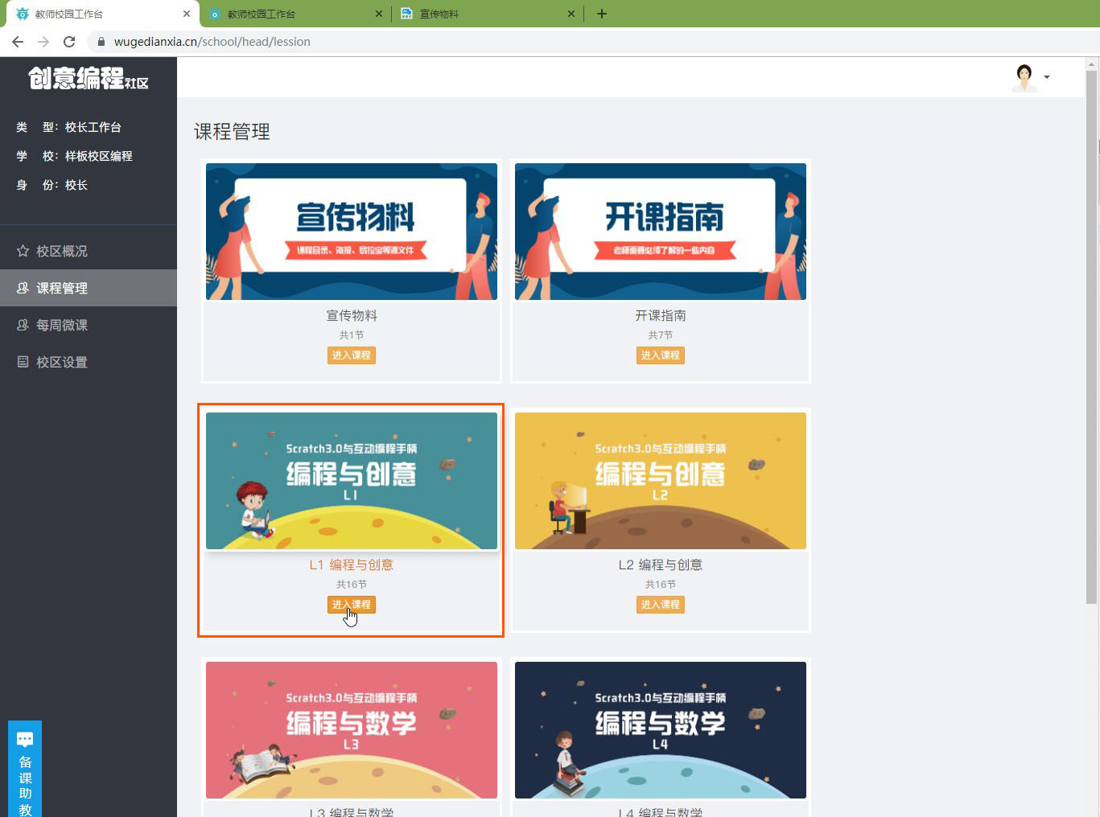Click the 学校: 样板校区编程 text
This screenshot has height=817, width=1100.
click(x=74, y=156)
